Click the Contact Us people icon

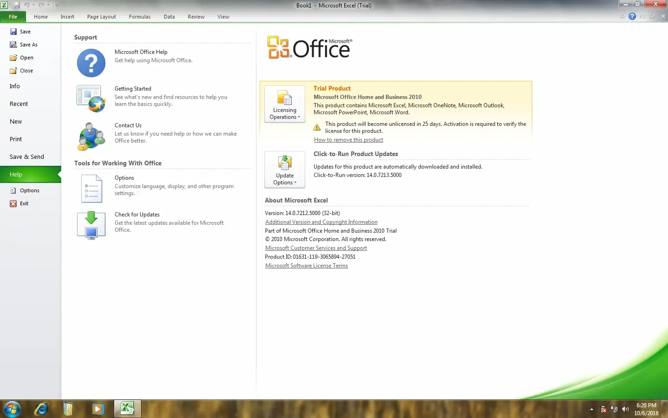[90, 136]
